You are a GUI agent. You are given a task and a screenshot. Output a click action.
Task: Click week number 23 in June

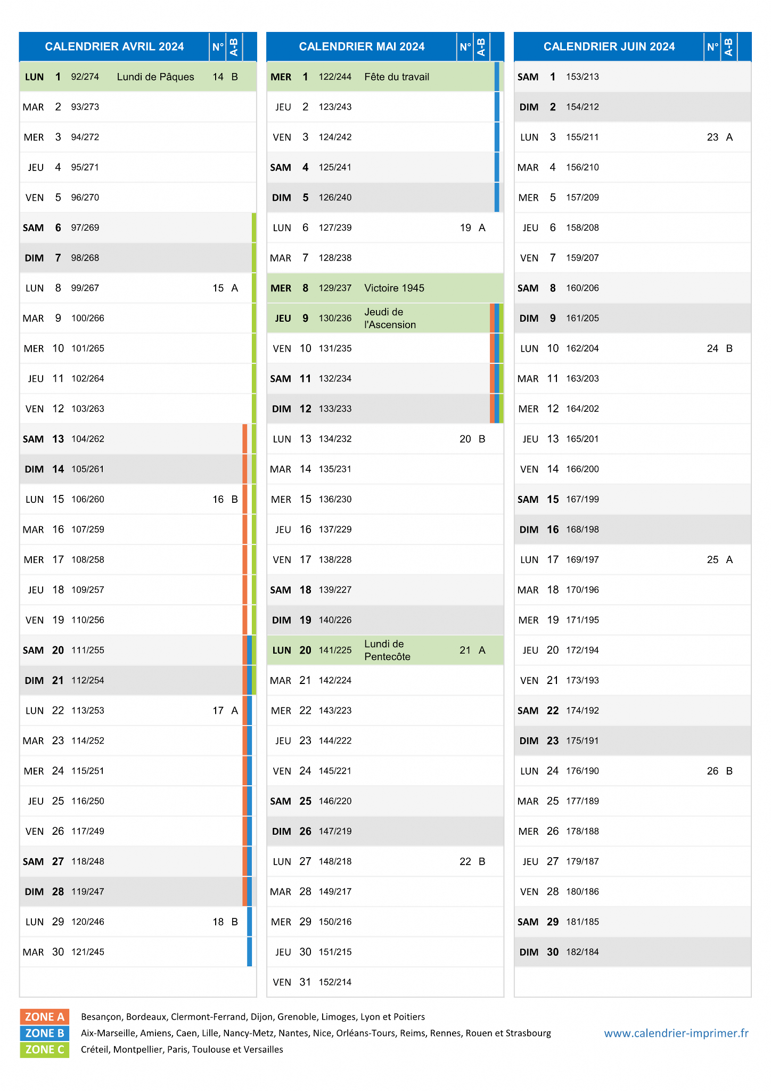tap(712, 137)
